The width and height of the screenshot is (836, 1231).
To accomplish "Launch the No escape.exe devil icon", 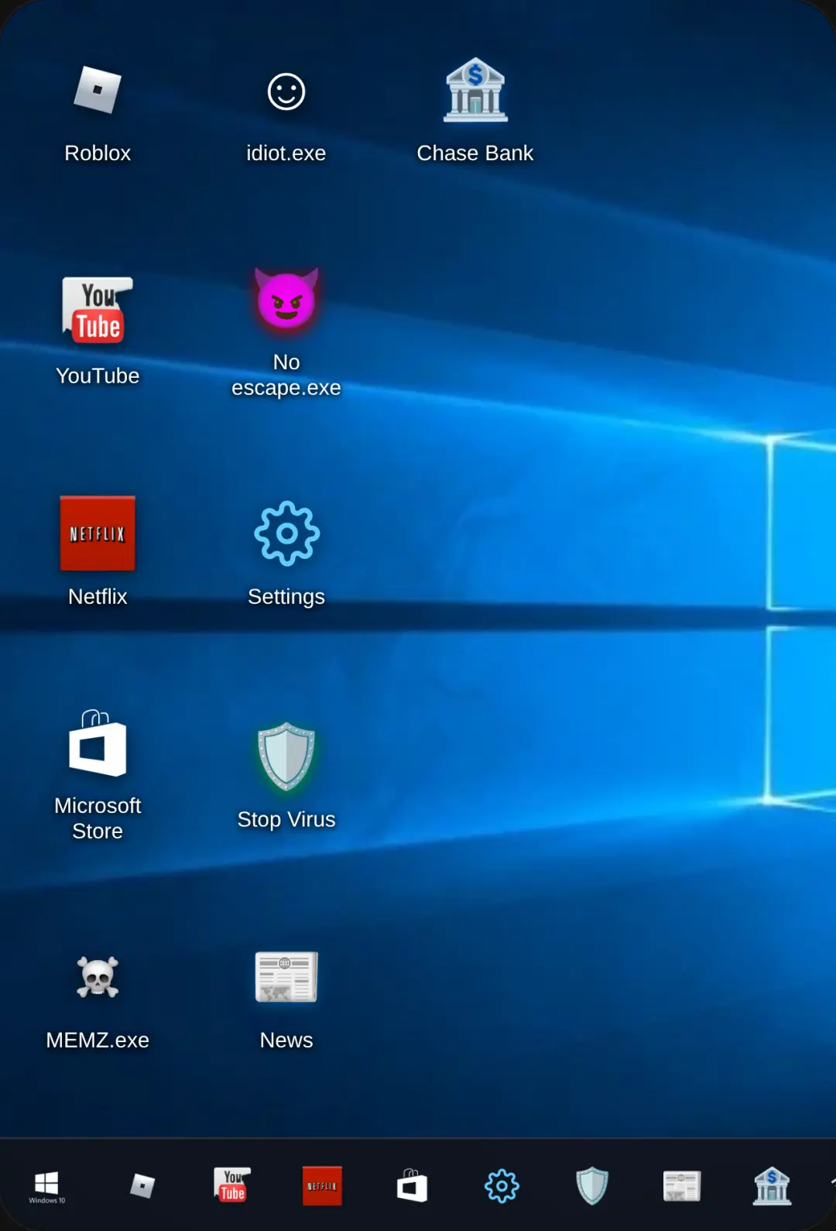I will (x=286, y=298).
